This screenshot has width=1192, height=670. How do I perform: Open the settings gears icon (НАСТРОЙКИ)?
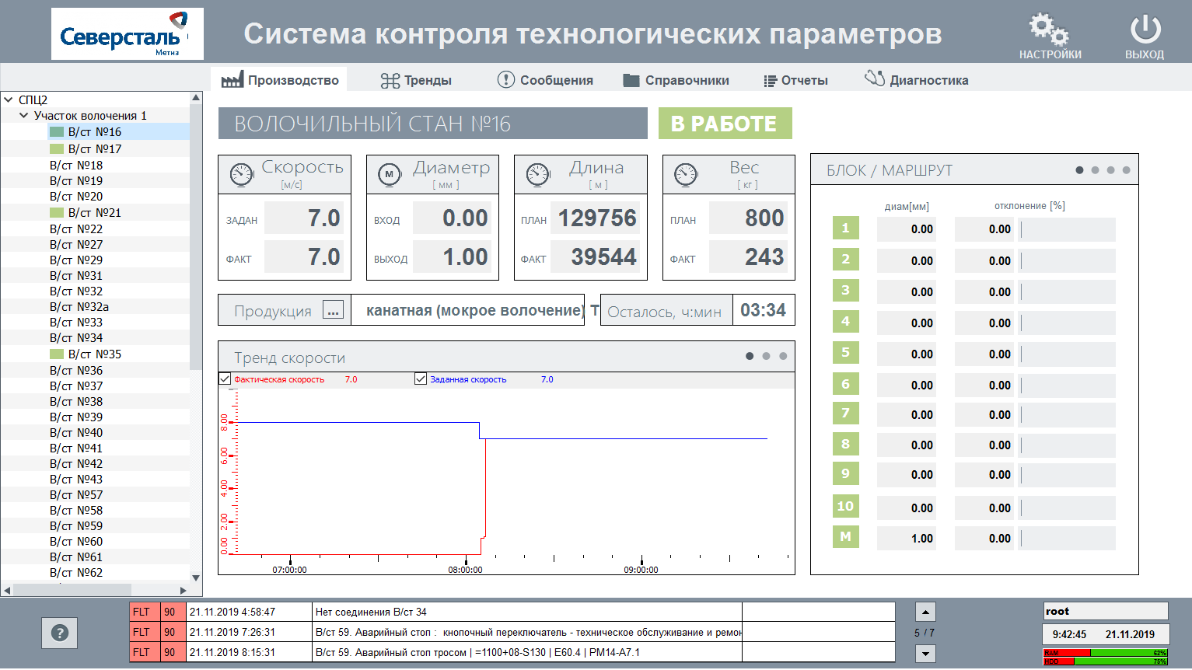(1049, 30)
